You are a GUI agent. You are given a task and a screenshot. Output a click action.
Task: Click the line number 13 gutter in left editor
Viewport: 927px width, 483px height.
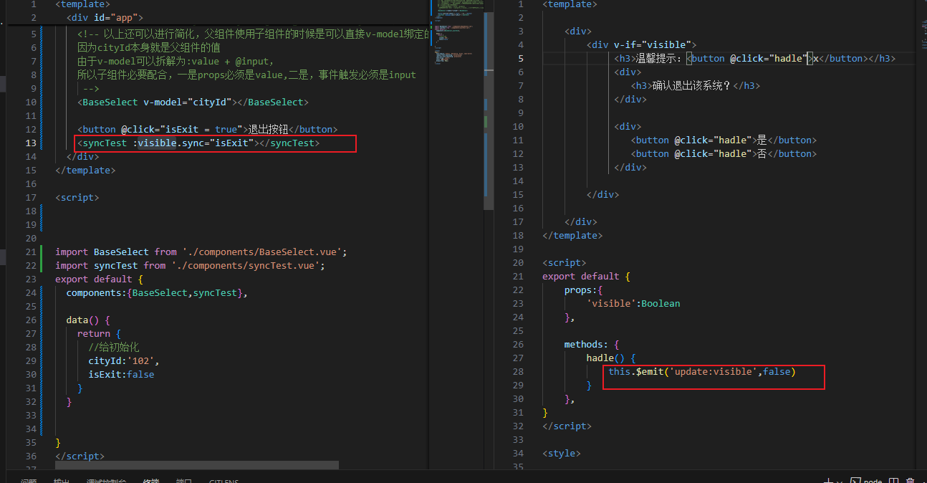click(30, 143)
